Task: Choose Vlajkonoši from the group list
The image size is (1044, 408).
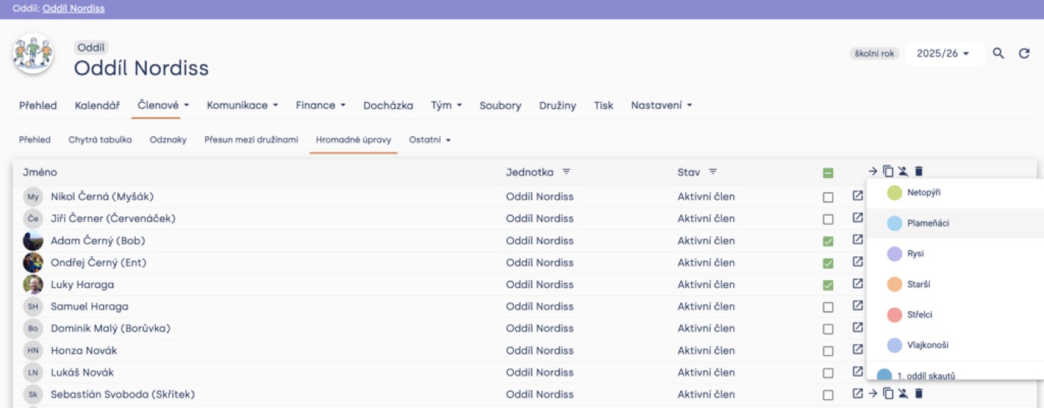Action: (x=955, y=345)
